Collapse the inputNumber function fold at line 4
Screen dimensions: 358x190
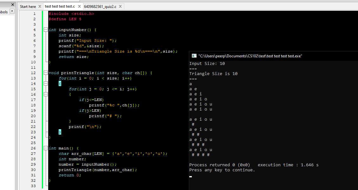point(46,30)
